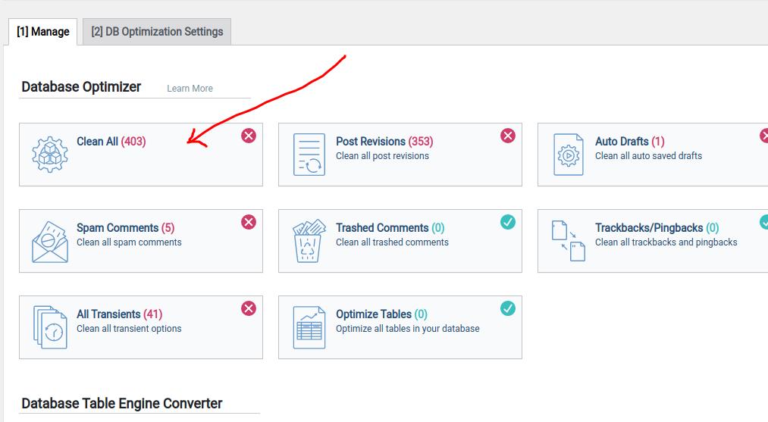Open the Learn More link
768x422 pixels.
pyautogui.click(x=190, y=89)
